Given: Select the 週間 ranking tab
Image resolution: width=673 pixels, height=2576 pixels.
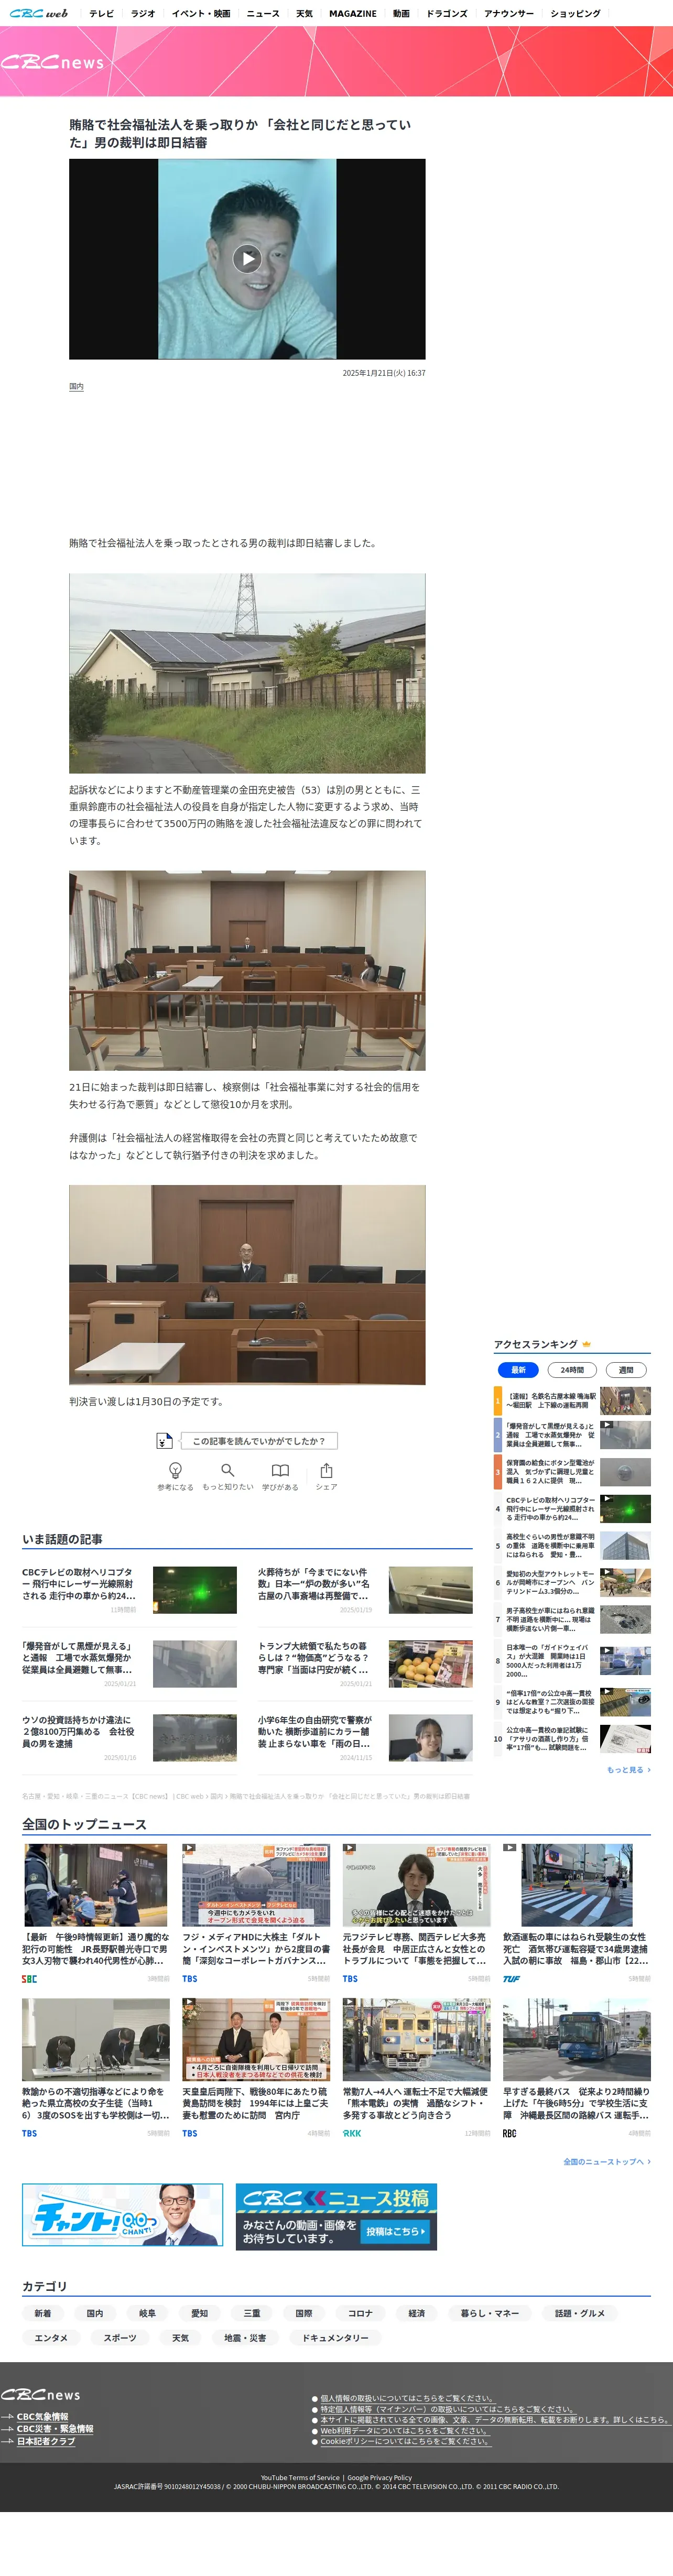Looking at the screenshot, I should point(626,1370).
